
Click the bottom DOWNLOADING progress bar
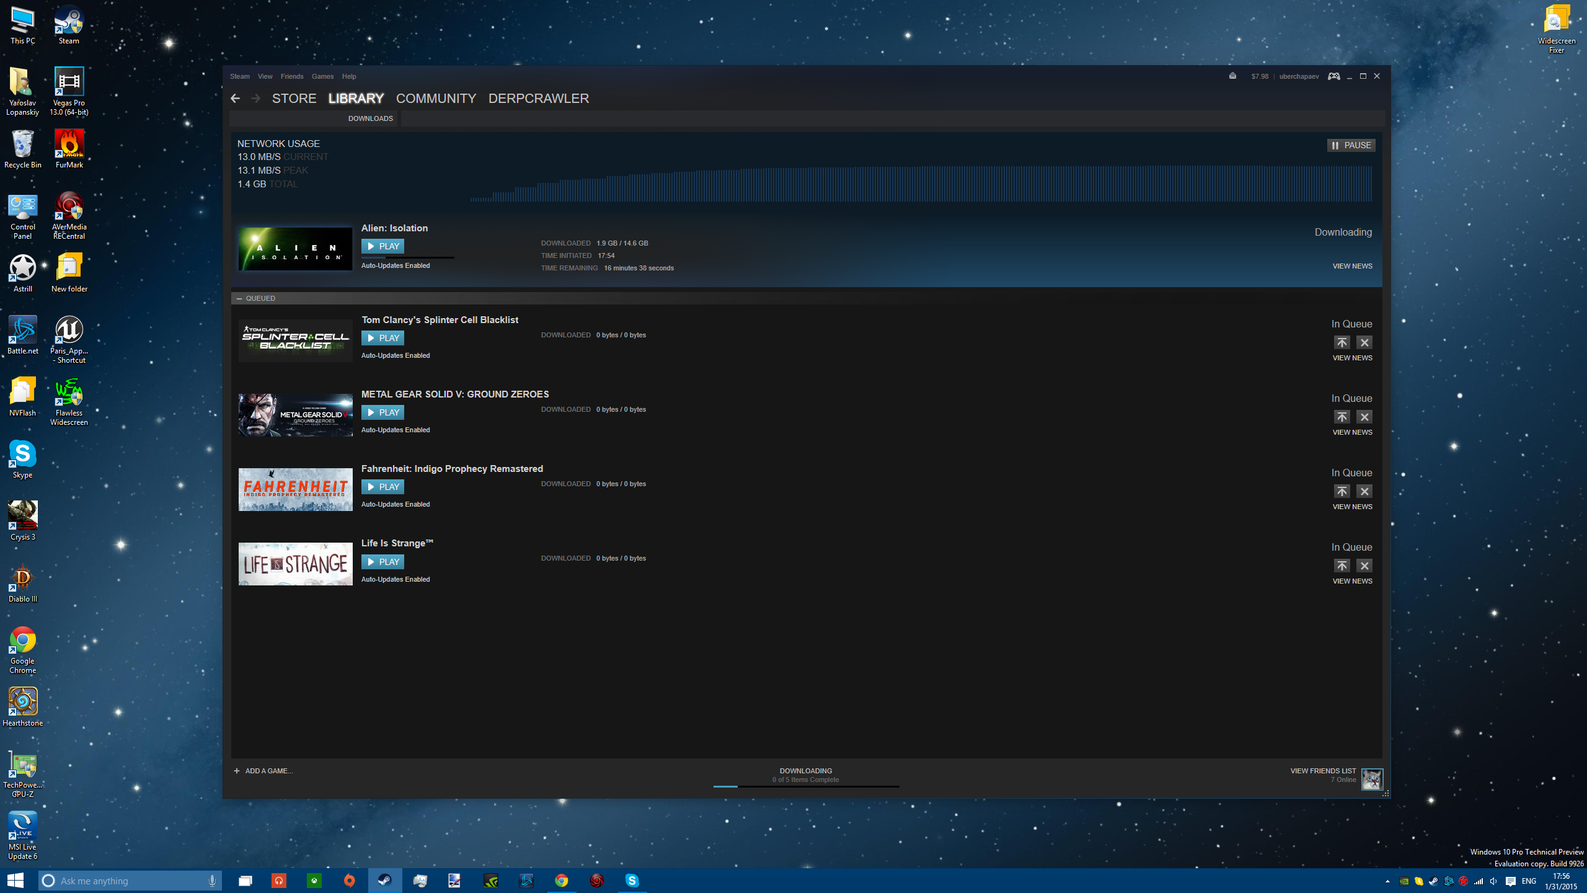coord(806,786)
